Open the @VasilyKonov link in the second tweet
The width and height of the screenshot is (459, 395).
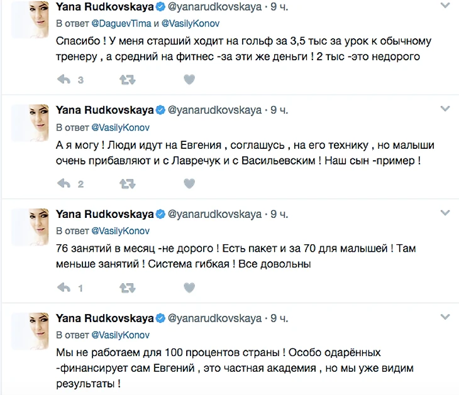point(119,127)
